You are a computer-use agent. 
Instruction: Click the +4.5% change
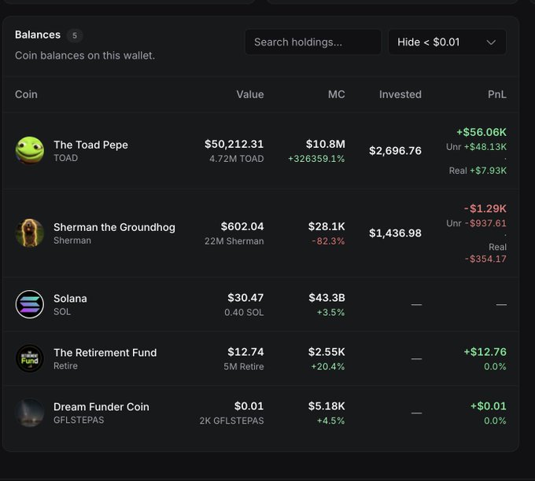(x=330, y=421)
